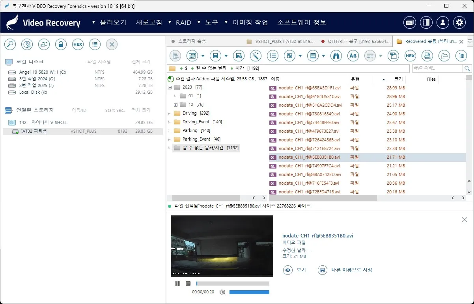Open the 이미징 작업 menu
Image resolution: width=474 pixels, height=304 pixels.
point(250,22)
